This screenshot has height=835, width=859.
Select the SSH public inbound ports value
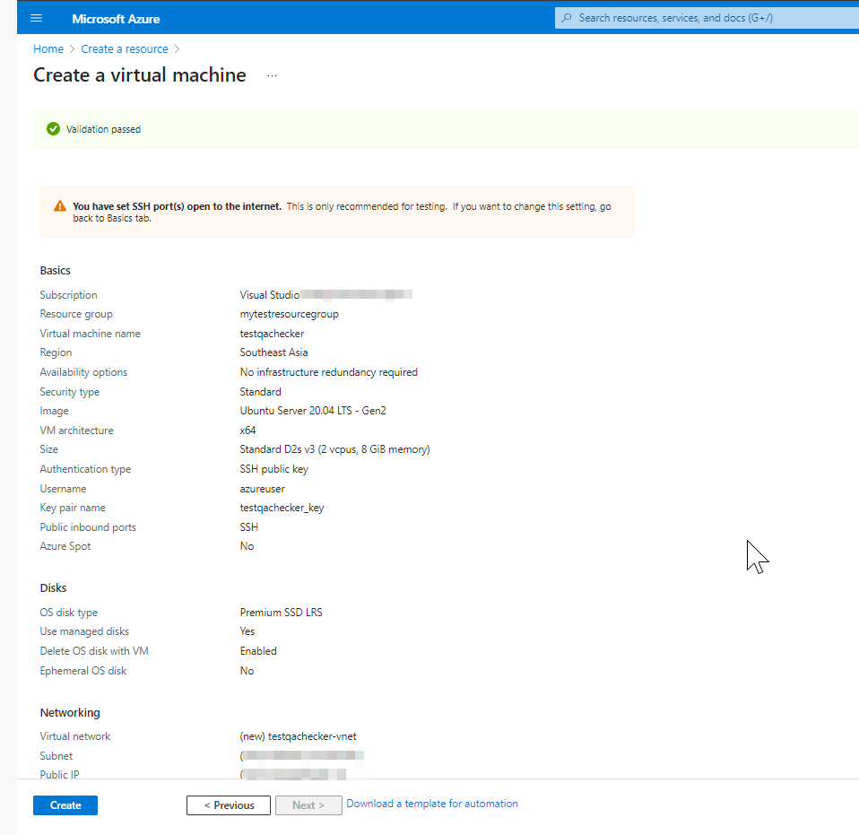click(248, 527)
